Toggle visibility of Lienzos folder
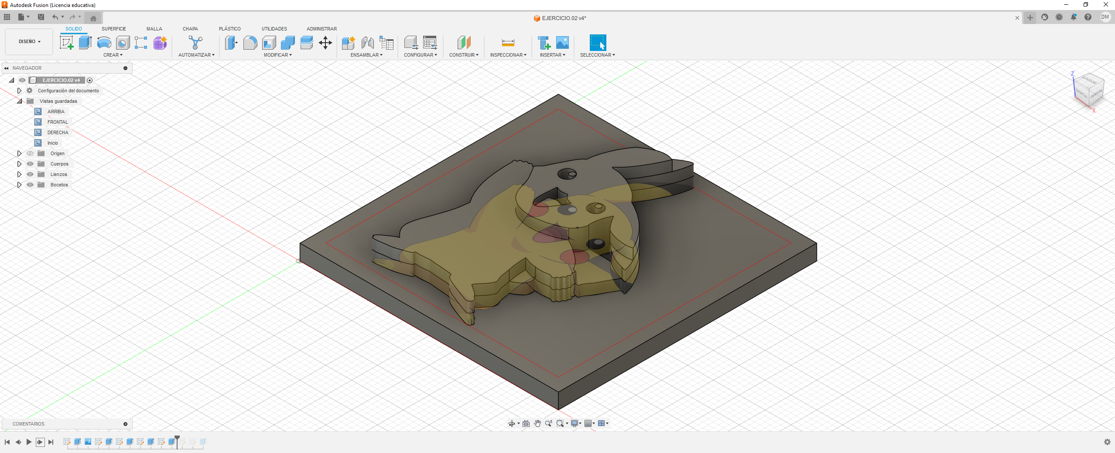Screen dimensions: 1115x453 pos(30,174)
